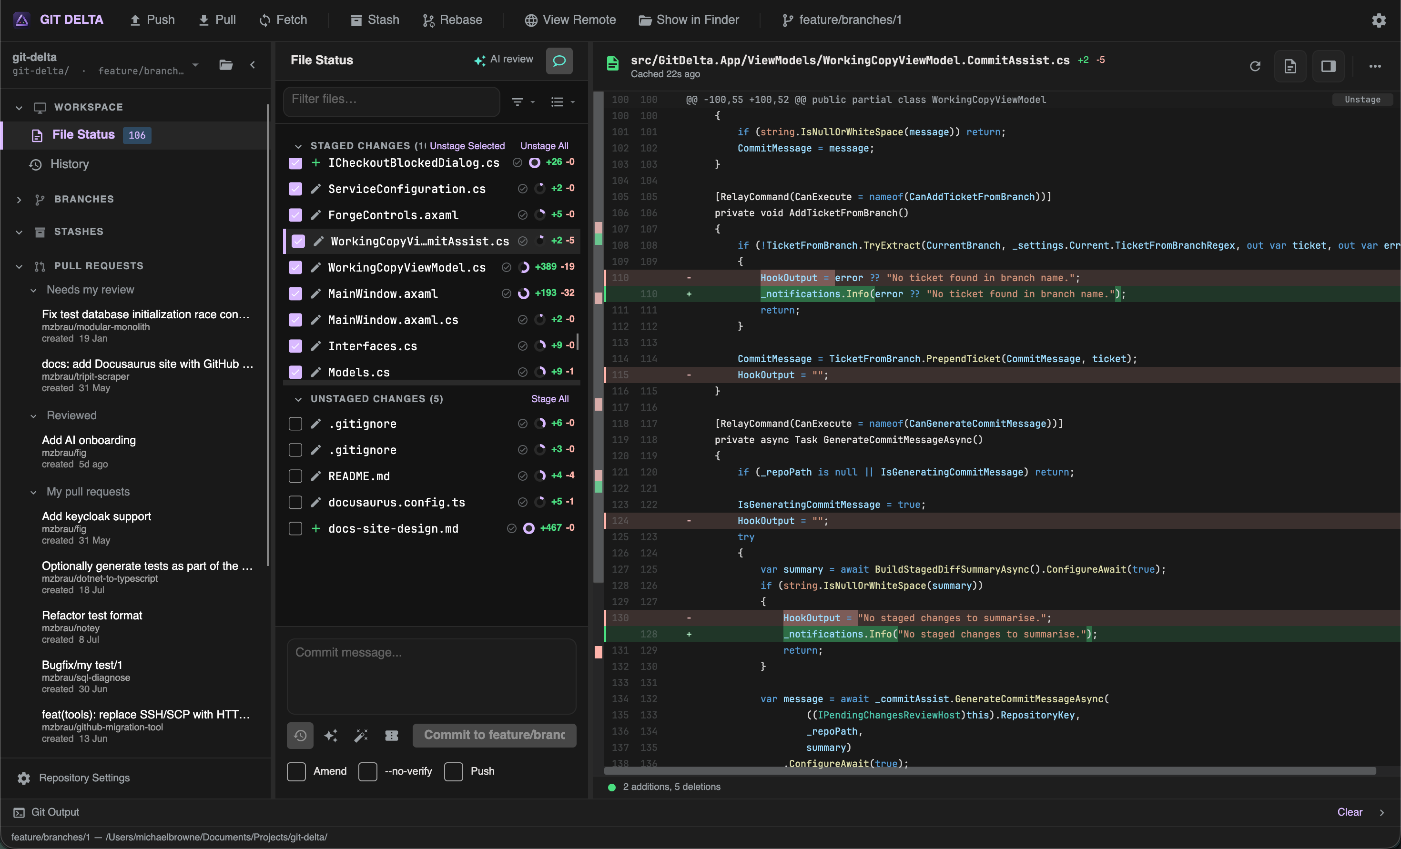The image size is (1401, 849).
Task: Collapse the Reviewed group
Action: coord(33,415)
